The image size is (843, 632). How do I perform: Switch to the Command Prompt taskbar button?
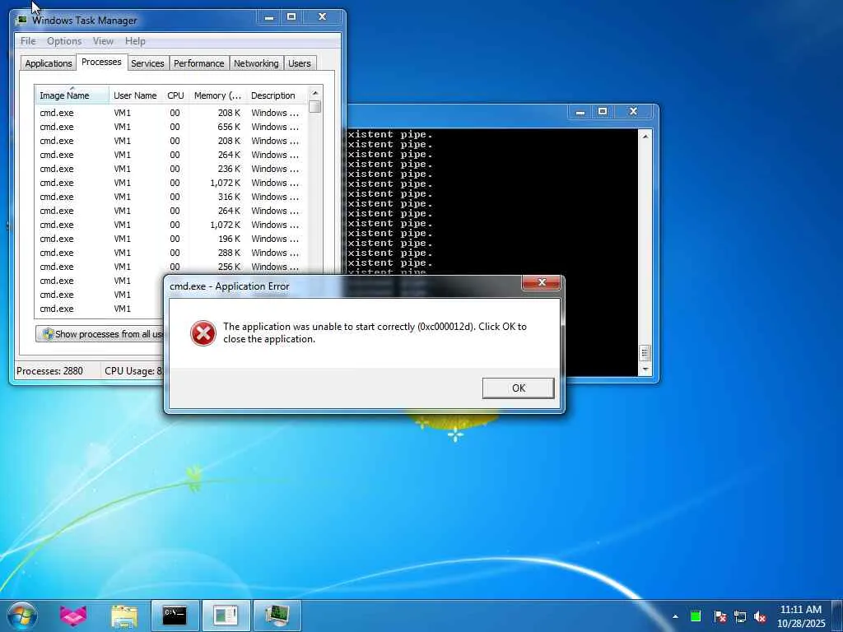coord(175,616)
